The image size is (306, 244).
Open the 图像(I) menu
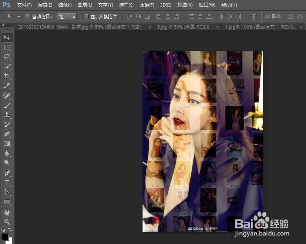click(65, 5)
